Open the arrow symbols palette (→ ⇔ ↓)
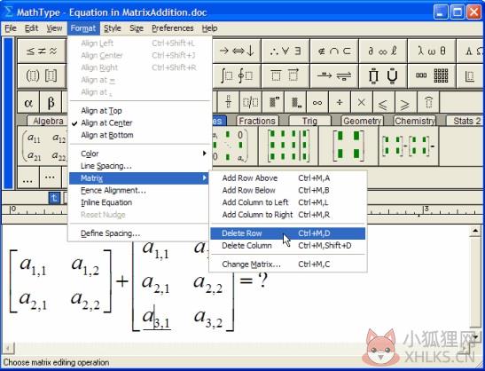 pyautogui.click(x=237, y=51)
